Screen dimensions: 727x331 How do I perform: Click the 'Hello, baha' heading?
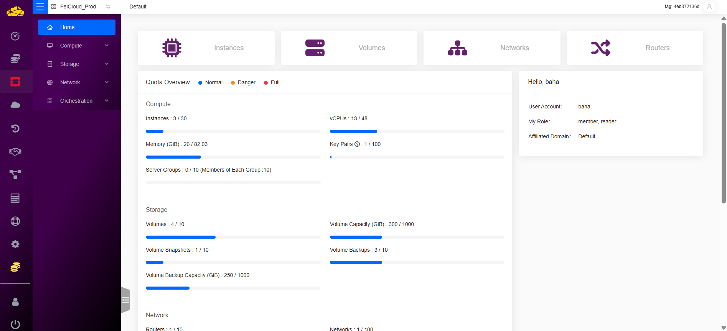click(x=544, y=82)
